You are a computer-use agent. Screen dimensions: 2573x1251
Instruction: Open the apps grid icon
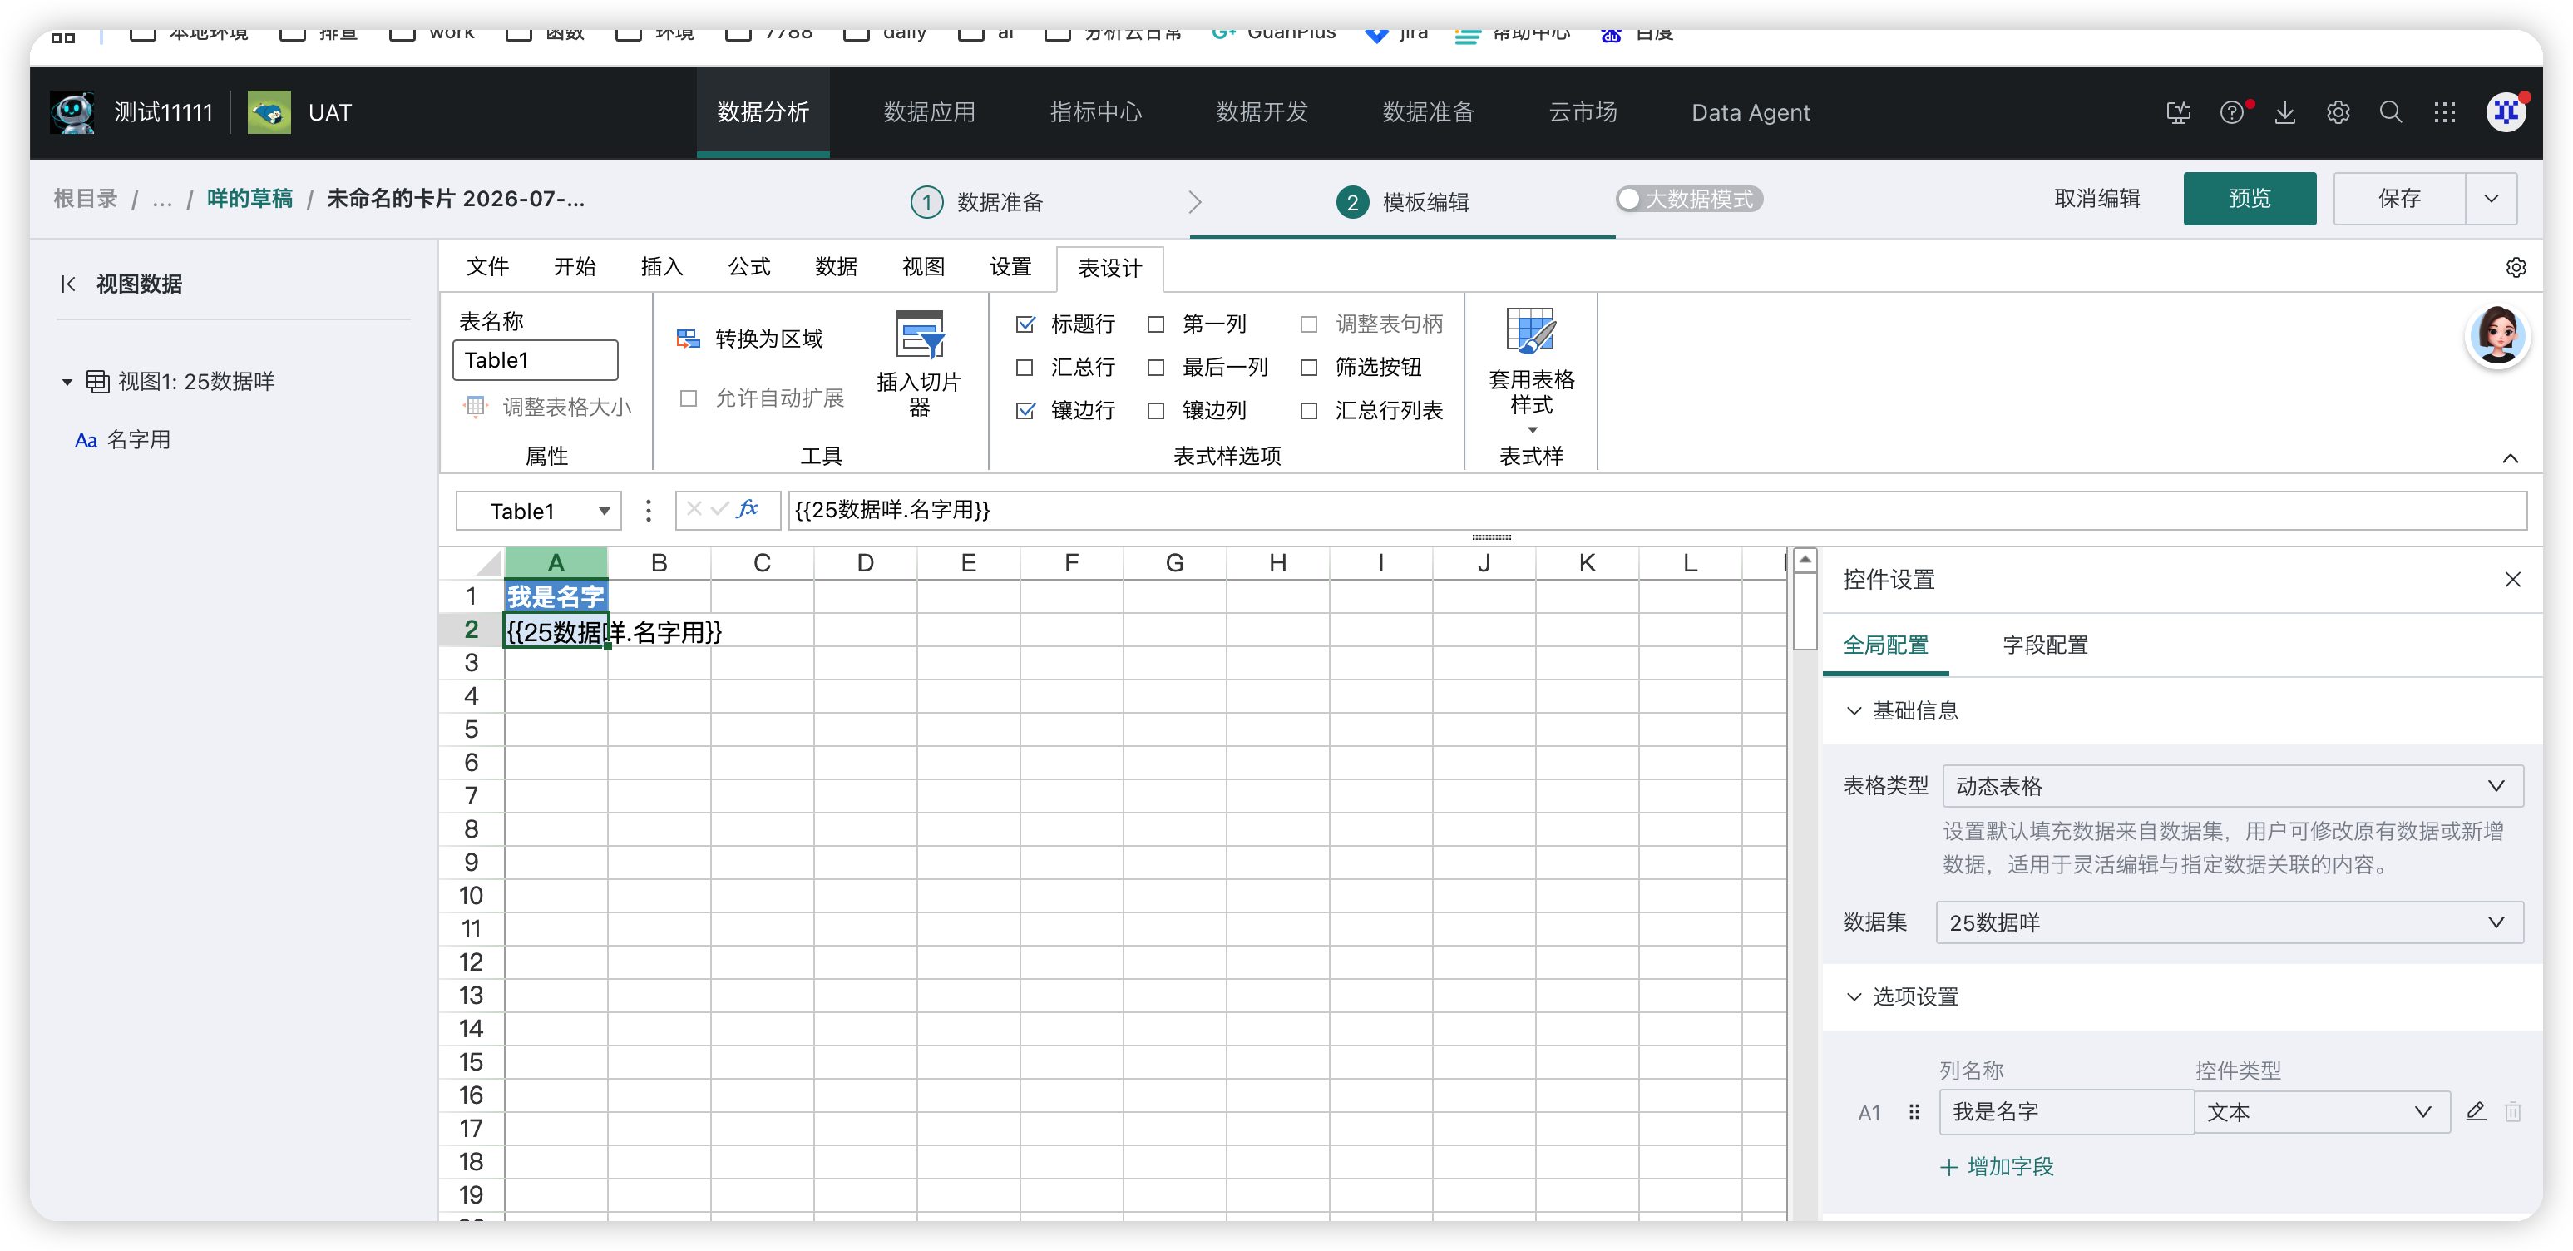(2444, 113)
